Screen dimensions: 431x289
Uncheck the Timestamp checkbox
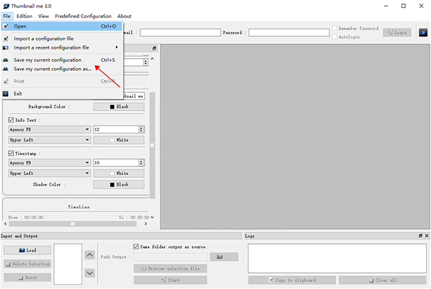click(x=11, y=153)
